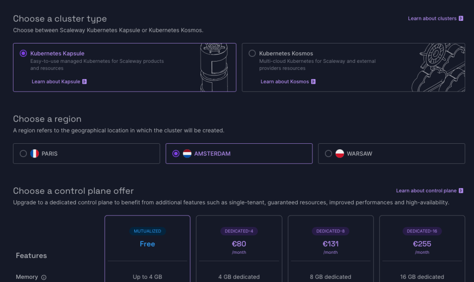Viewport: 474px width, 282px height.
Task: Open the Learn about Kapsule link
Action: [x=56, y=82]
